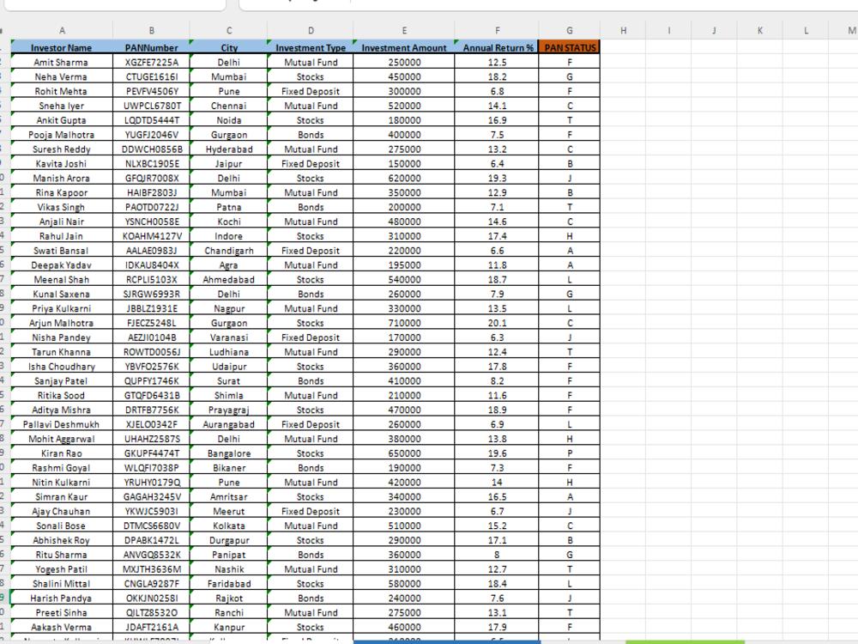Viewport: 858px width, 644px height.
Task: Select column K header
Action: [760, 31]
